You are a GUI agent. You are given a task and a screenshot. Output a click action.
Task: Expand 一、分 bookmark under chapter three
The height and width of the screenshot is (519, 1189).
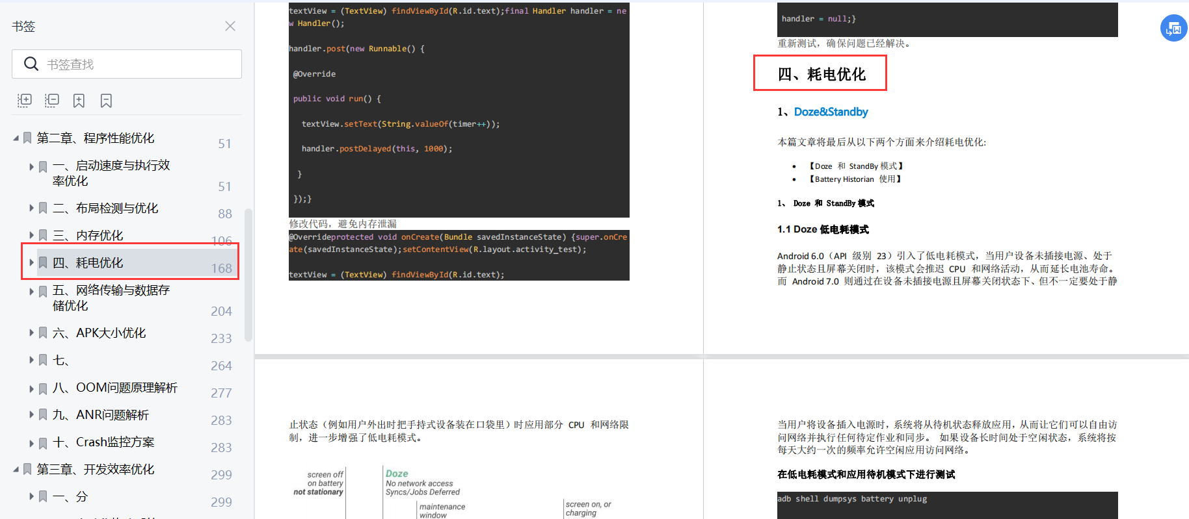click(31, 497)
